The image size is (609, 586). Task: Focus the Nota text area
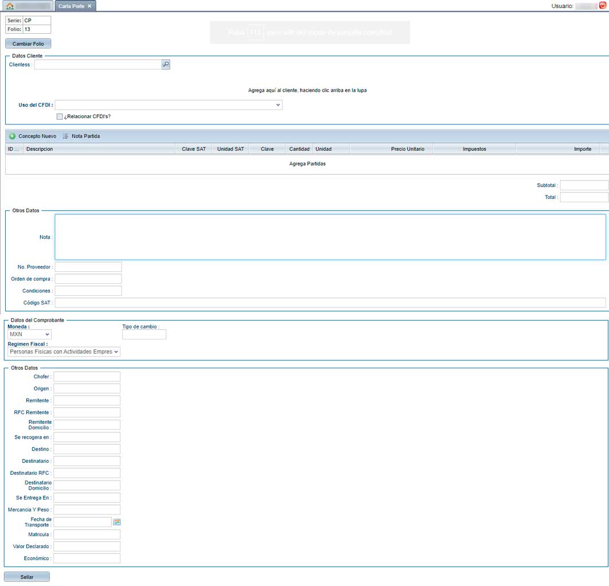tap(330, 237)
